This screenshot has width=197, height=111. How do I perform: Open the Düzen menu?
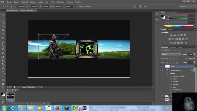tap(16, 2)
